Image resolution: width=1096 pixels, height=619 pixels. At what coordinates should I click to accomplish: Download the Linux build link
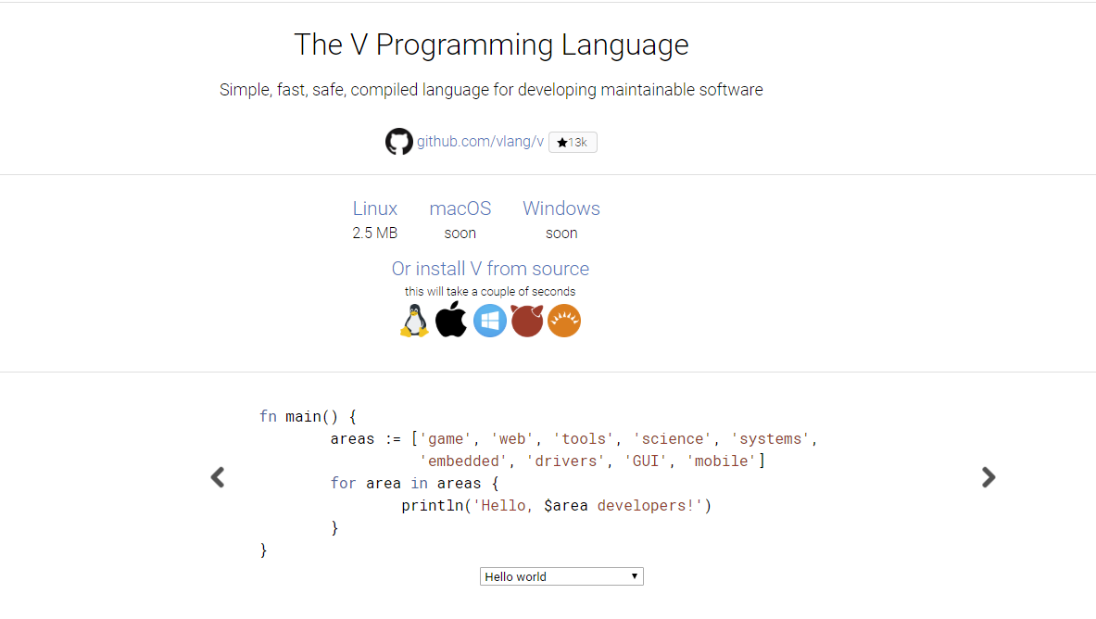click(374, 208)
